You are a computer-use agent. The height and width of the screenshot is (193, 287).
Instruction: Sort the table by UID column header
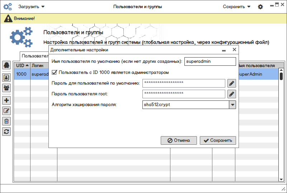pyautogui.click(x=22, y=66)
